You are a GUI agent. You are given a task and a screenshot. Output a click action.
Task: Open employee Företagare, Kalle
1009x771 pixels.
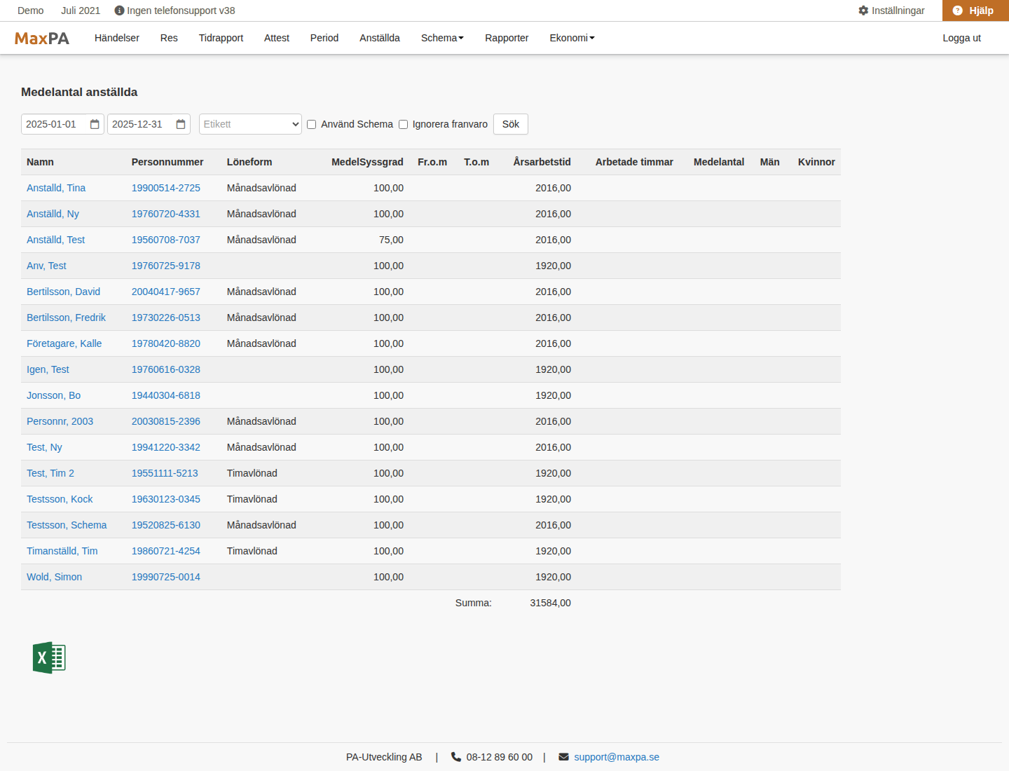[64, 343]
